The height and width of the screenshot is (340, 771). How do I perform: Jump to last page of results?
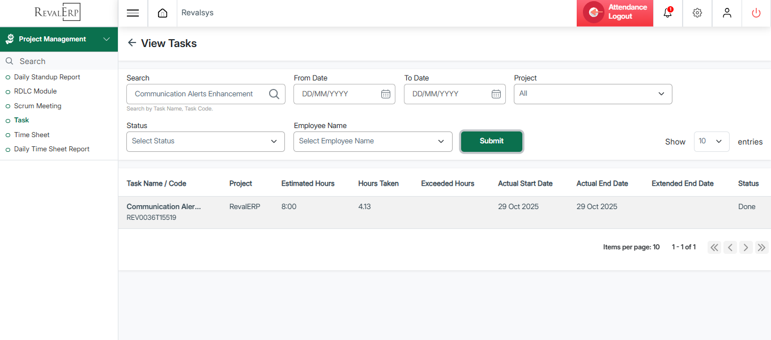(x=762, y=247)
